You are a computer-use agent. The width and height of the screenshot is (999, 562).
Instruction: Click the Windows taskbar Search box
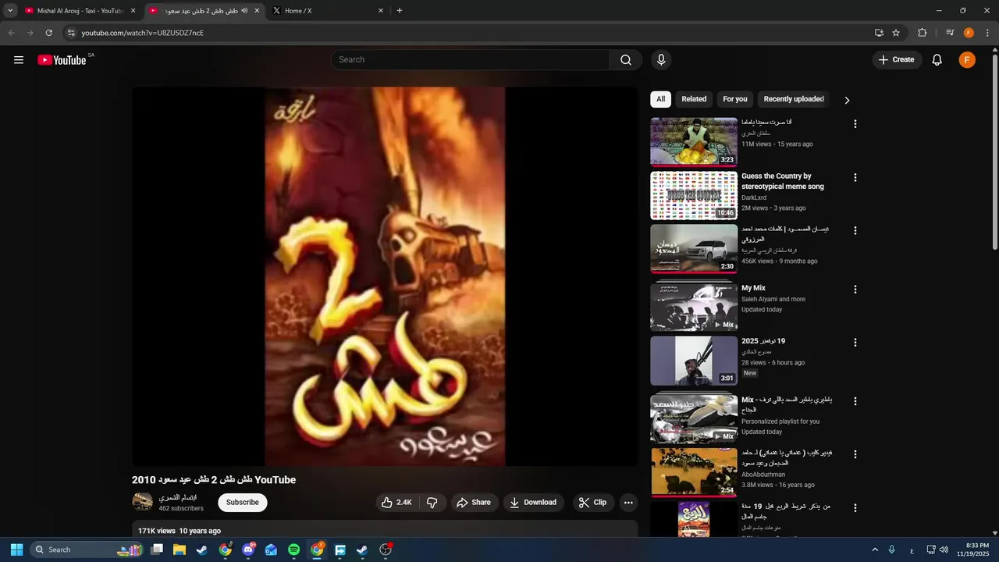pos(87,550)
